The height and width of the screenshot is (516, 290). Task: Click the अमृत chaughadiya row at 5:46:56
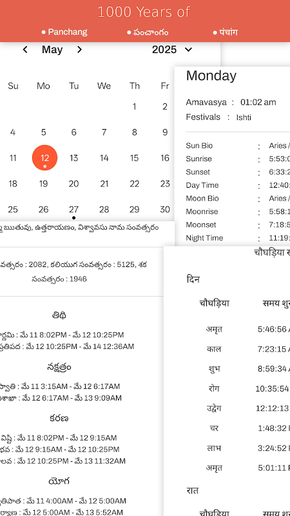click(x=244, y=329)
